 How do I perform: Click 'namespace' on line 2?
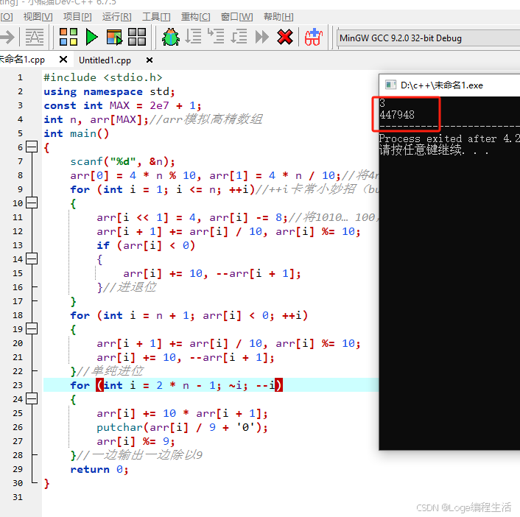tap(113, 92)
